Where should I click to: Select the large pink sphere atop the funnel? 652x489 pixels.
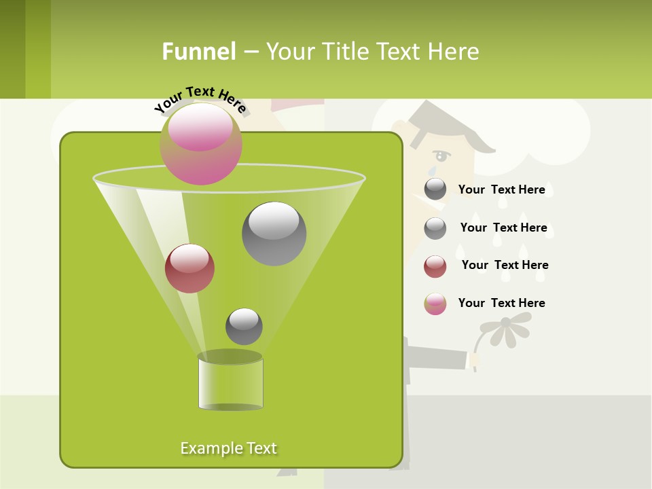(x=201, y=143)
